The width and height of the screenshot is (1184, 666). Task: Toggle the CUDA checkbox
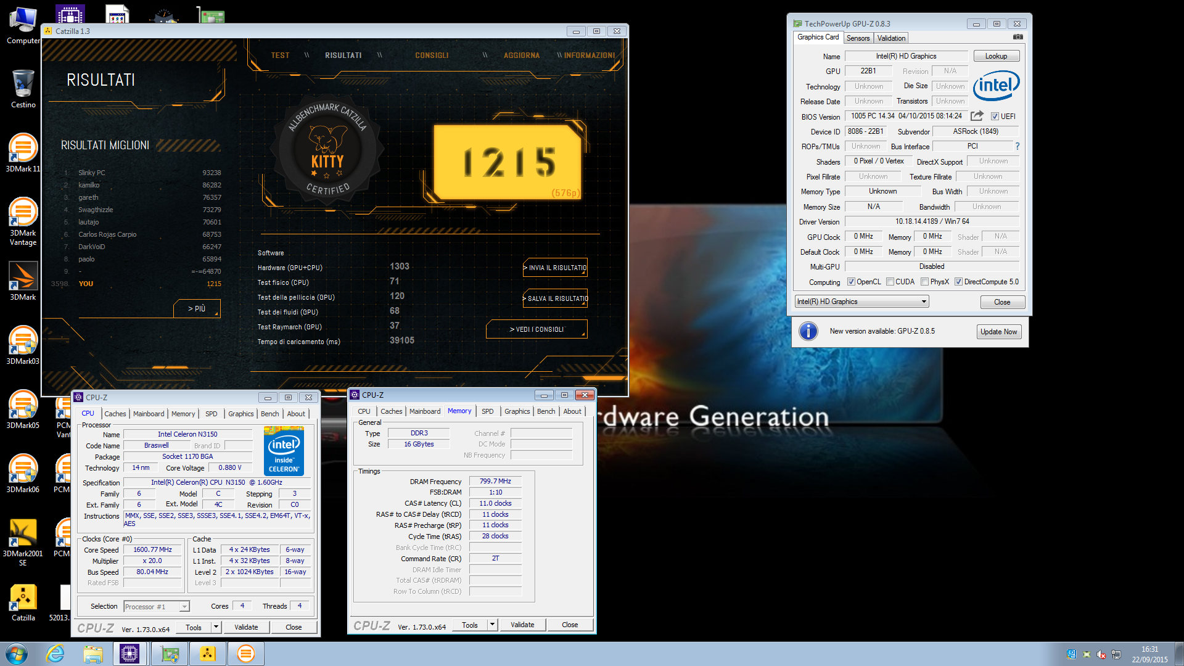coord(890,282)
